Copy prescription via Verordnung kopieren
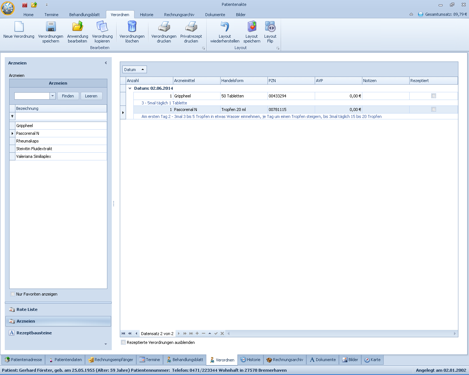This screenshot has width=469, height=375. tap(102, 27)
